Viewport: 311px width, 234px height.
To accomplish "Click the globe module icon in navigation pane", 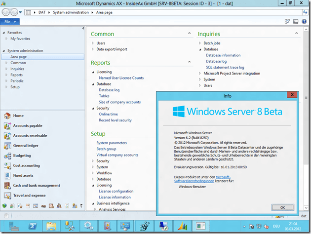I will tap(4, 206).
